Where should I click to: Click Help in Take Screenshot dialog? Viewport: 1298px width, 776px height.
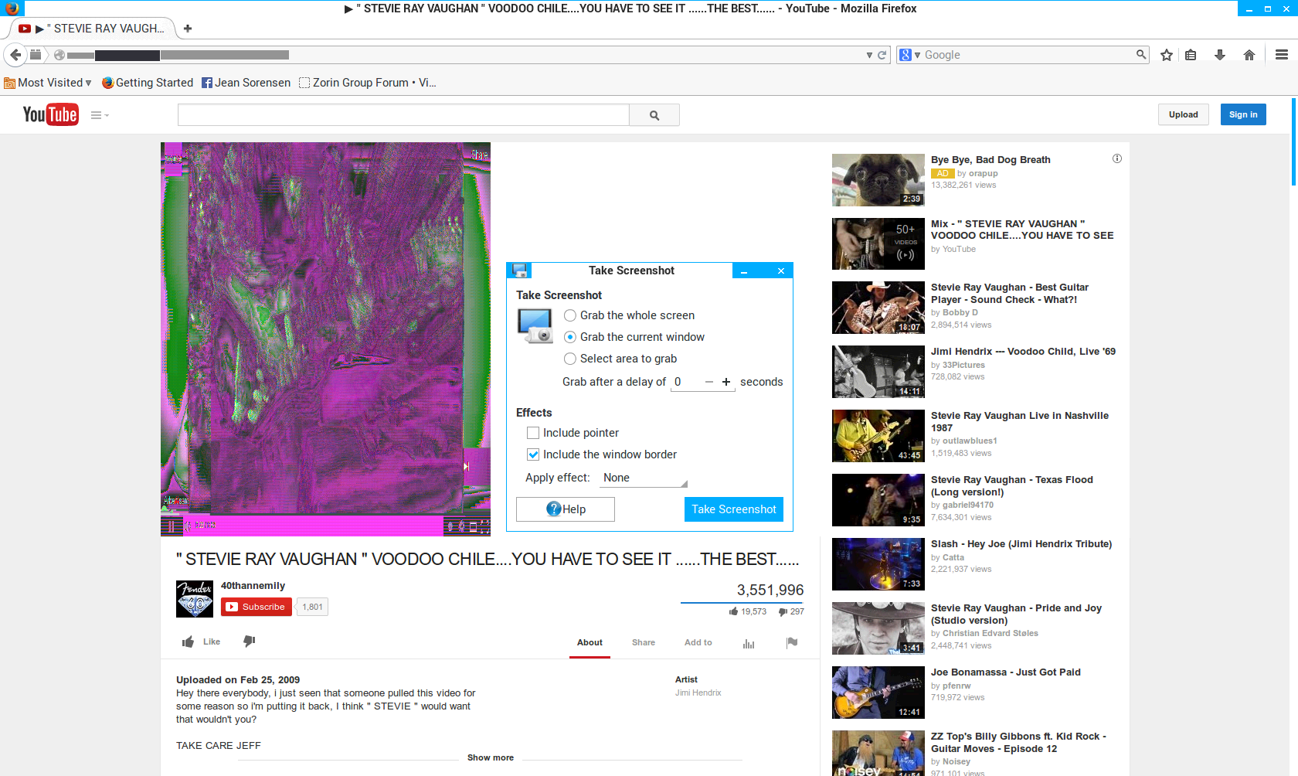pos(566,509)
